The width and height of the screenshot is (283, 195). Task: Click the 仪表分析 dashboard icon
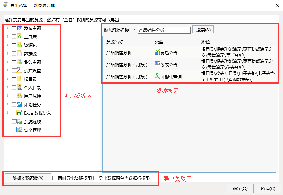coord(157,64)
